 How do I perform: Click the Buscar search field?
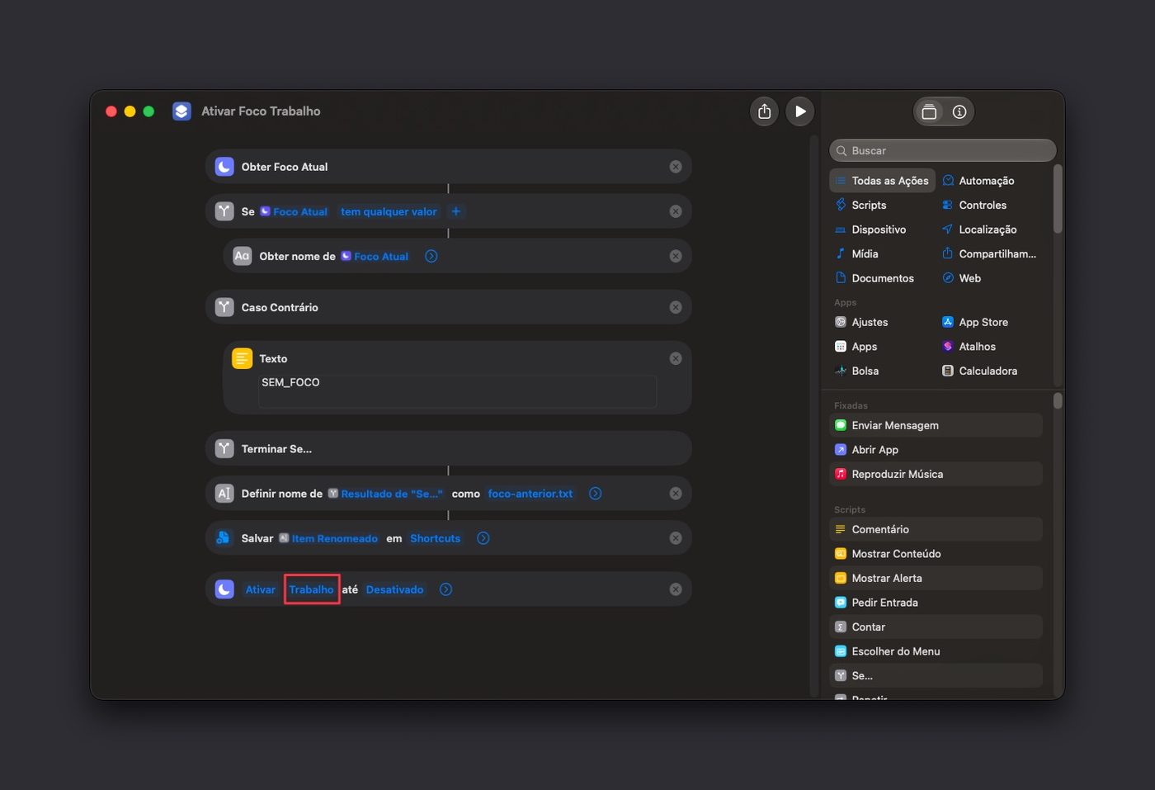point(942,150)
